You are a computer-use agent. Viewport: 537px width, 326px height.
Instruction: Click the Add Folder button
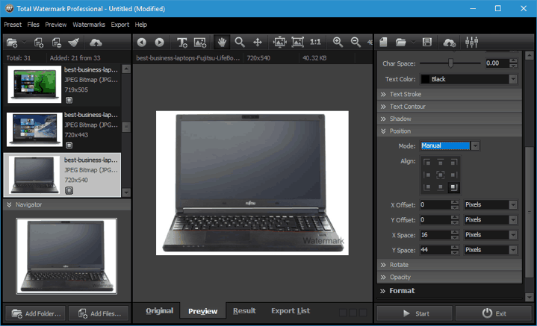pos(36,313)
